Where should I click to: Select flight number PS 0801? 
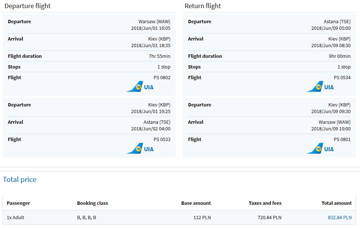coord(342,139)
